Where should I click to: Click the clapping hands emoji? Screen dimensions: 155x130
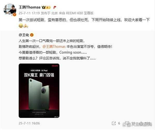pyautogui.click(x=26, y=26)
